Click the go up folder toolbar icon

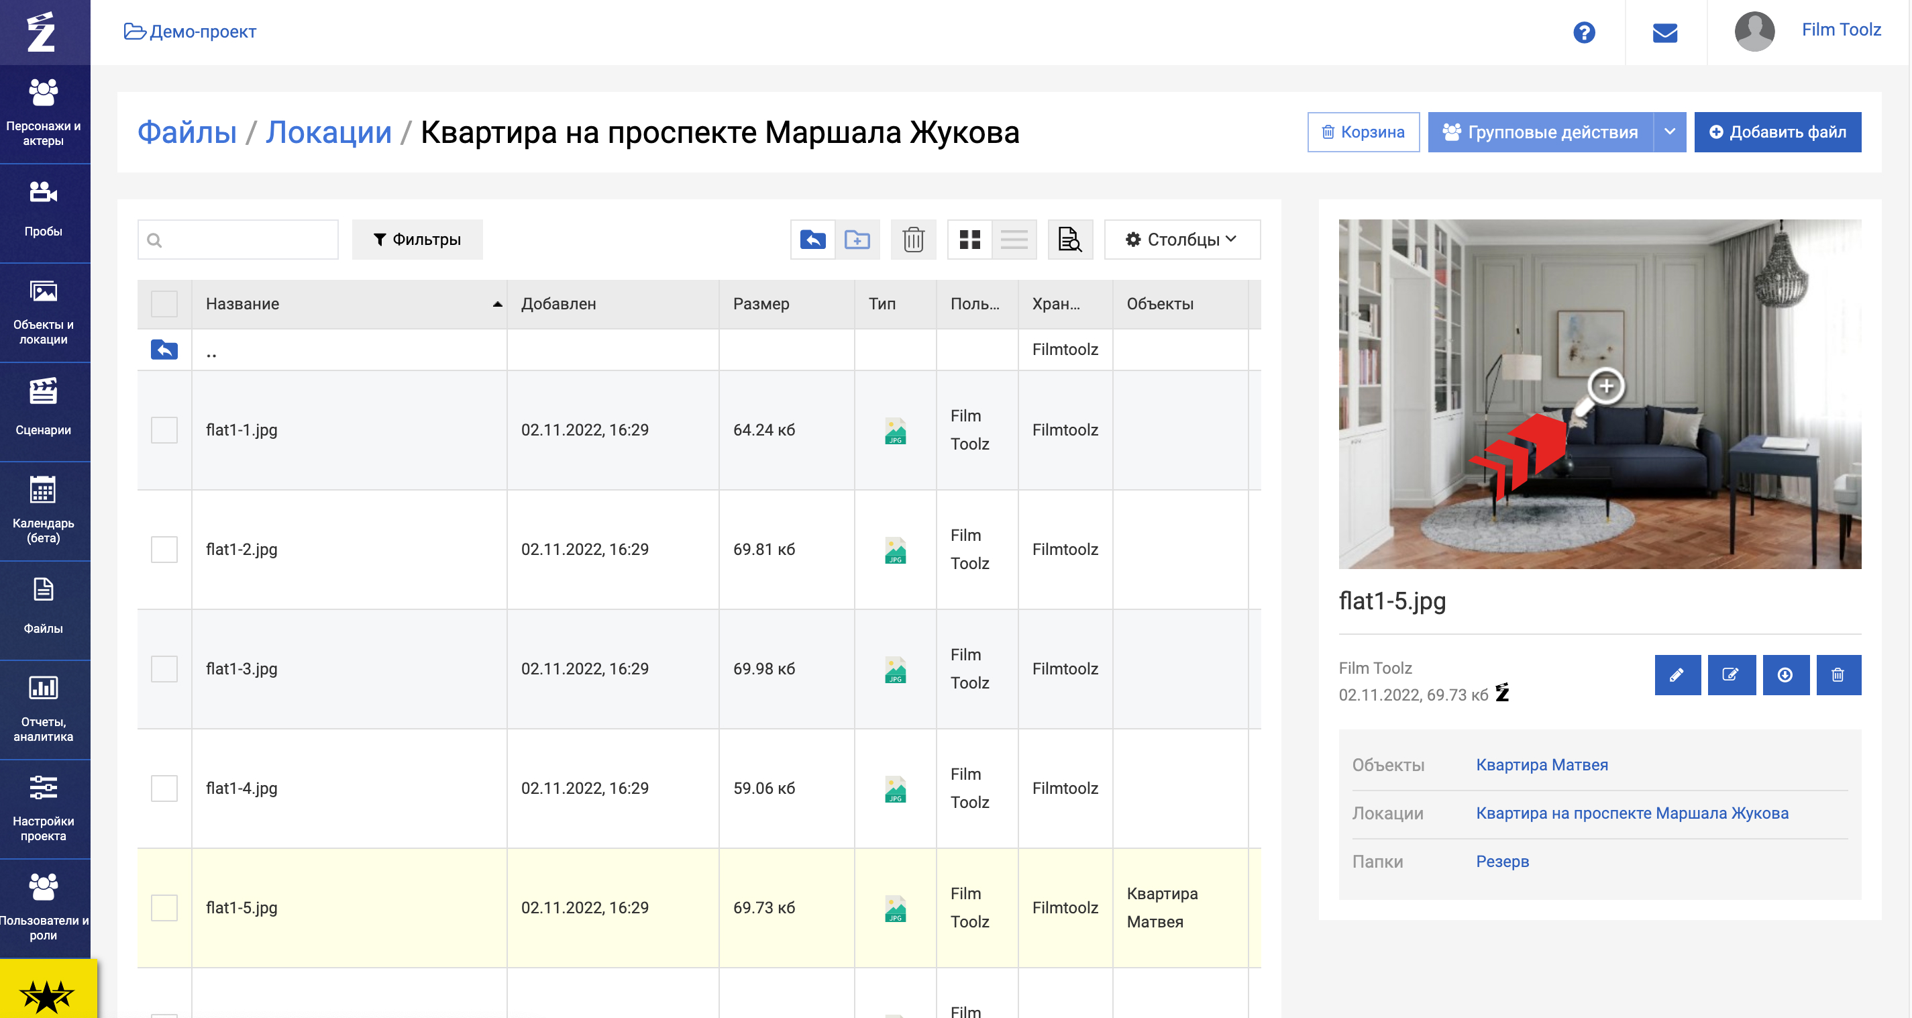pos(812,240)
